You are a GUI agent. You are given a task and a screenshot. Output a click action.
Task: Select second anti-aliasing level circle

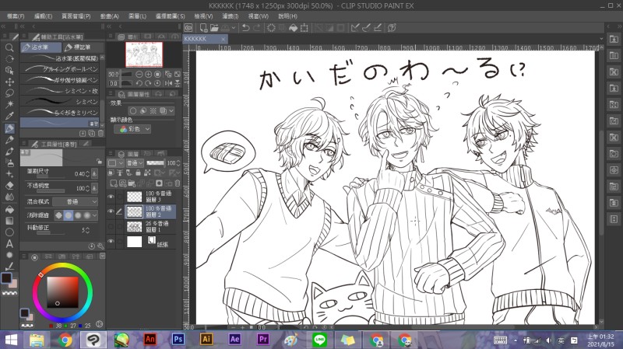pyautogui.click(x=69, y=215)
